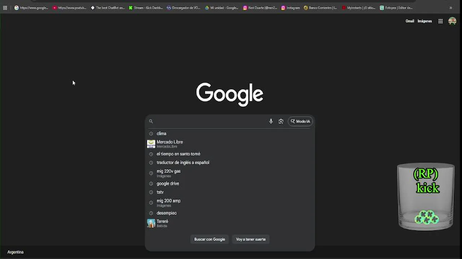Open the apps grid in bookmarks bar
This screenshot has height=259, width=462.
(x=5, y=8)
